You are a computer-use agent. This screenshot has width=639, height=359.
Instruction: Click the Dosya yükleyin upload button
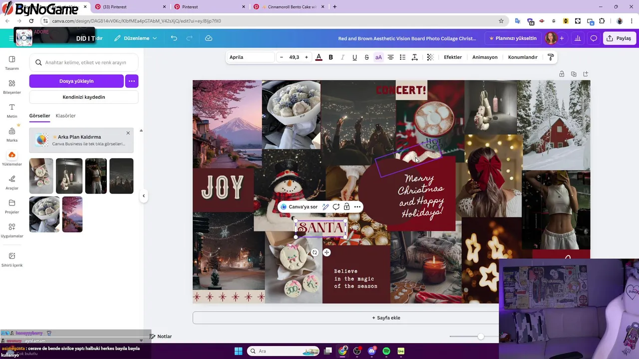click(76, 81)
